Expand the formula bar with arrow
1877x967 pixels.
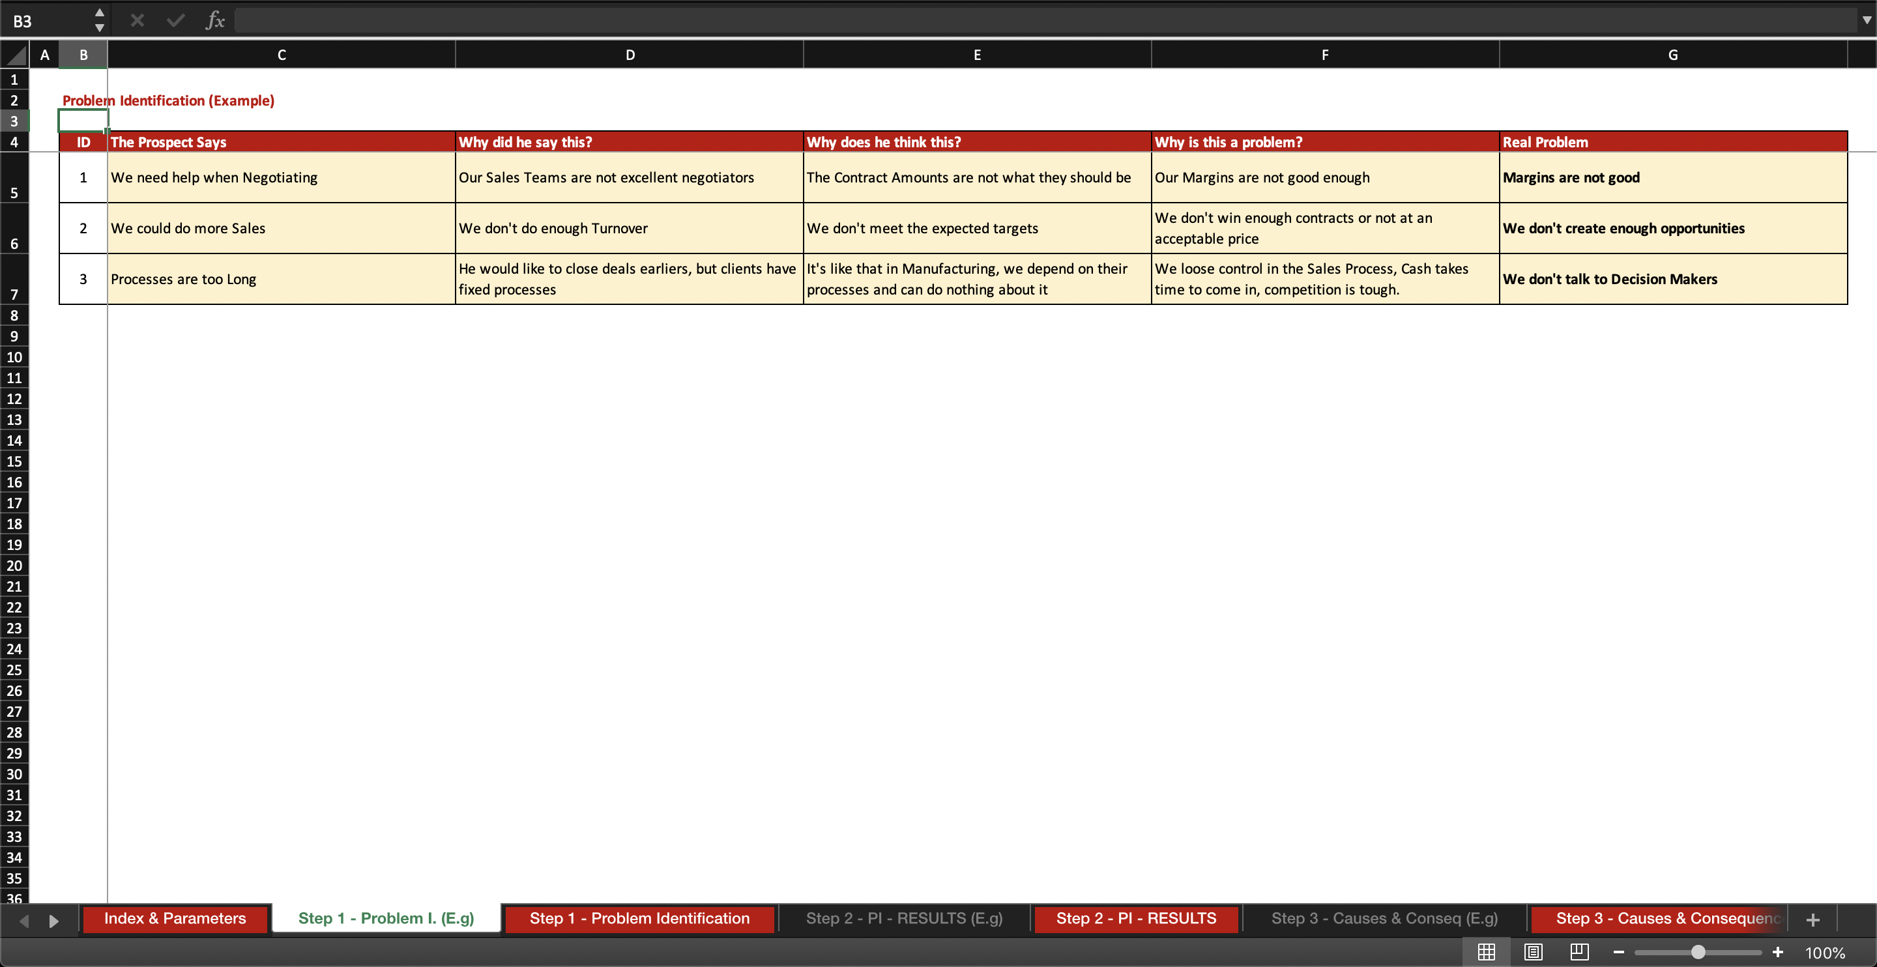[x=1866, y=20]
